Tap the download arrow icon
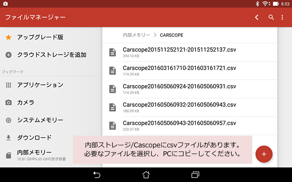 (x=8, y=138)
